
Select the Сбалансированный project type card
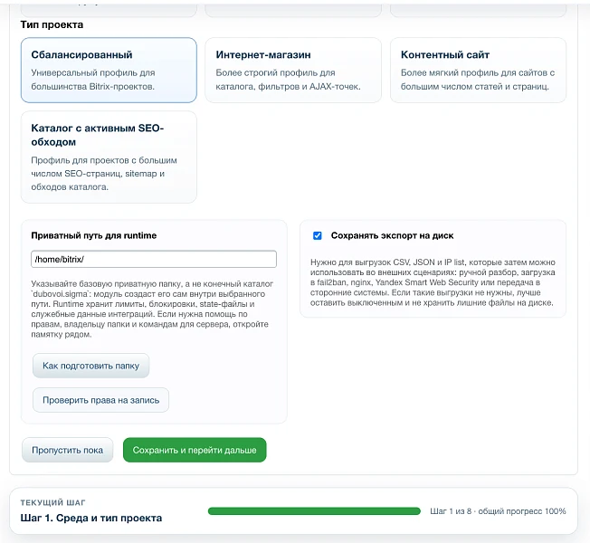[x=109, y=70]
